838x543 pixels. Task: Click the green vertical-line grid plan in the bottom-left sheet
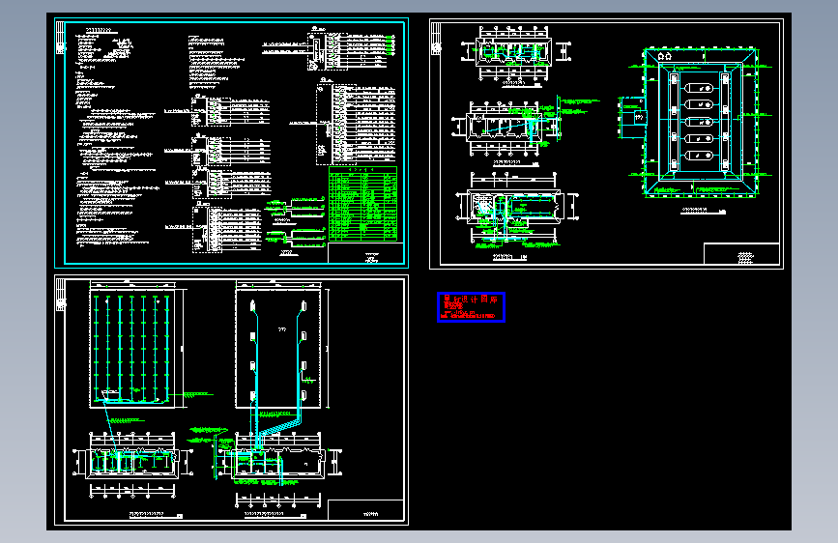point(132,349)
